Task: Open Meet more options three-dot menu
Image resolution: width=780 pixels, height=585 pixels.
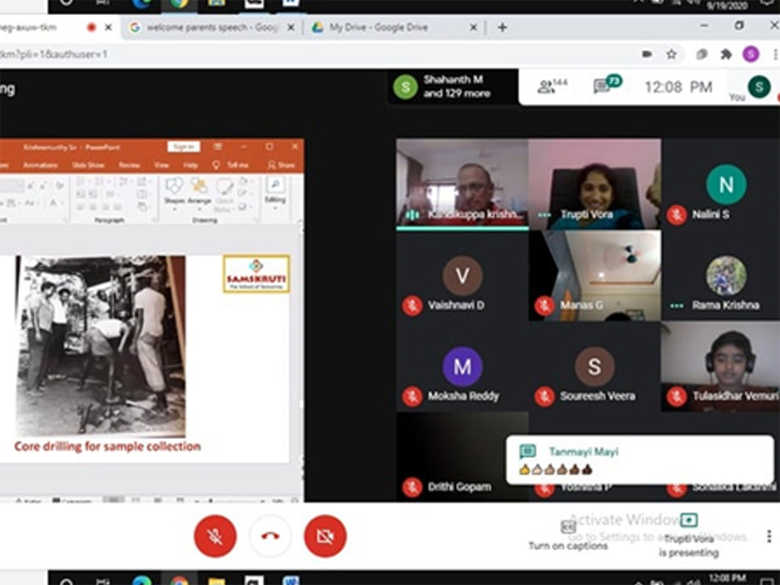Action: click(x=769, y=536)
